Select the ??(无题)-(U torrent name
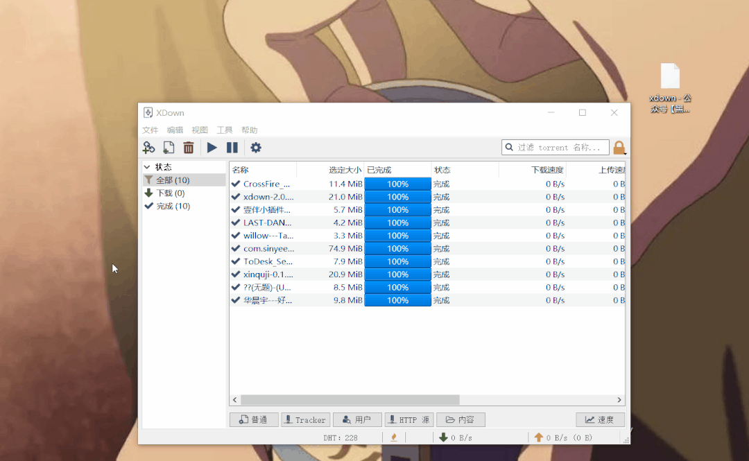The image size is (749, 461). [267, 287]
